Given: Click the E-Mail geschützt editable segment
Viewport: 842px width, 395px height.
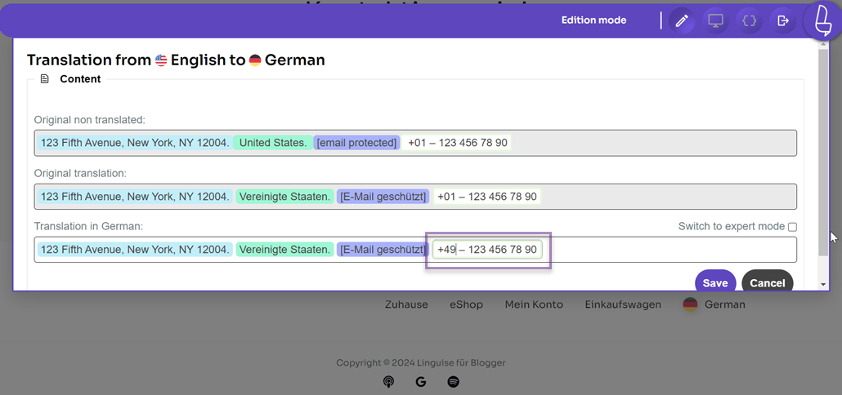Looking at the screenshot, I should pos(383,250).
